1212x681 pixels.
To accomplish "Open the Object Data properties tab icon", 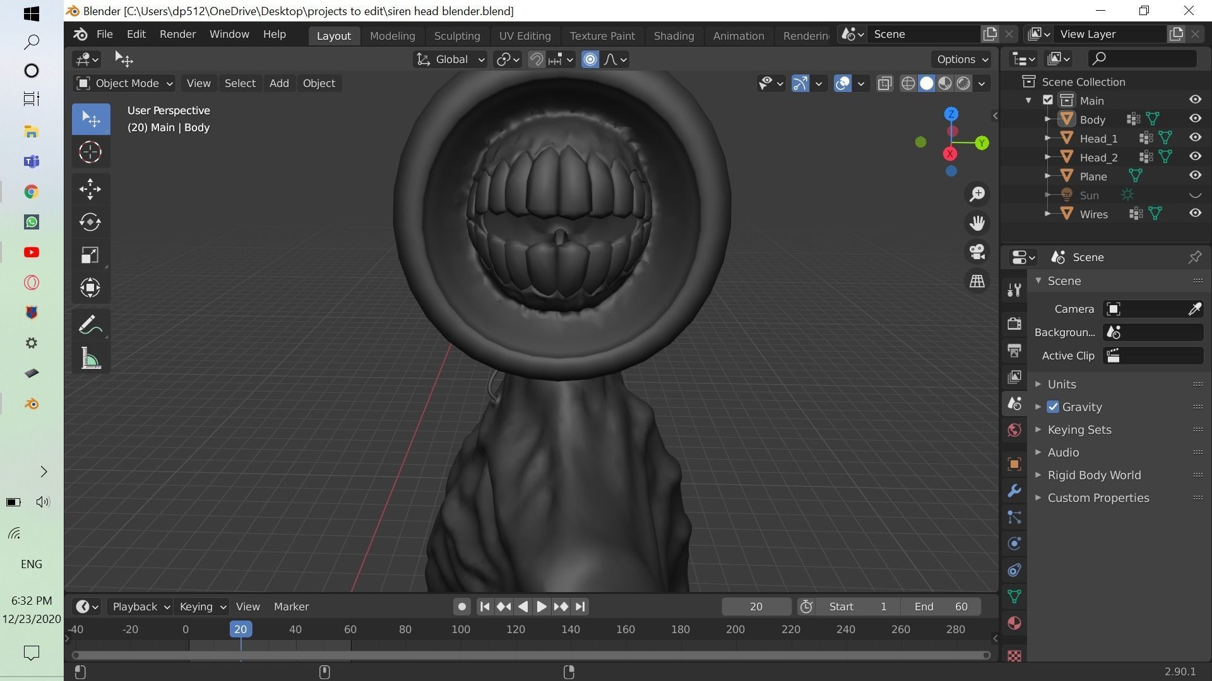I will (1014, 597).
